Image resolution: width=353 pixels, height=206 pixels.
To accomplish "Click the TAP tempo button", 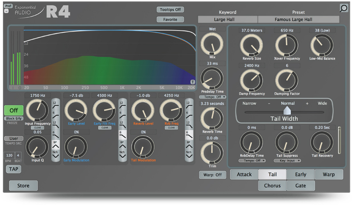I will [14, 169].
